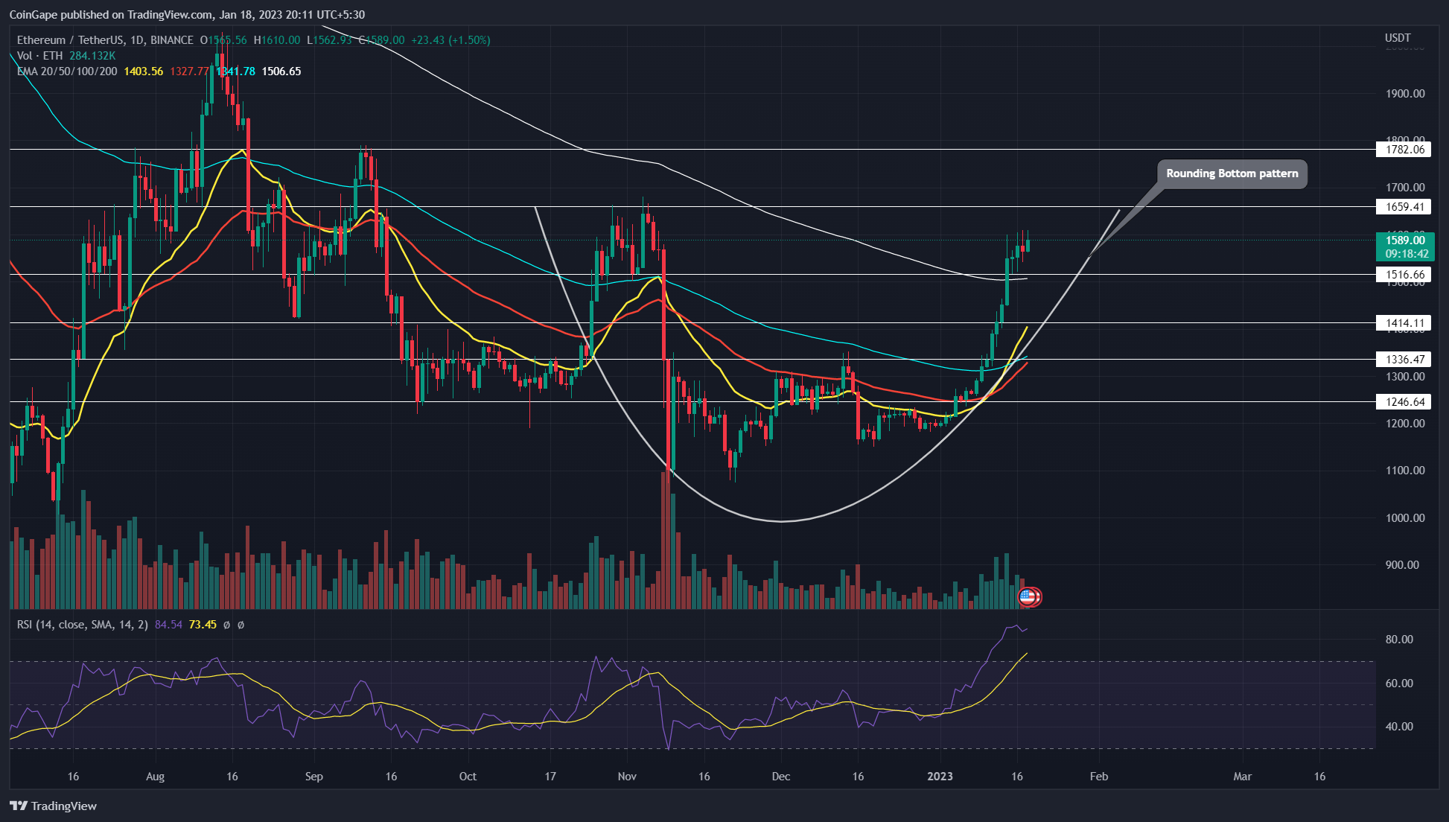Click the RSI value 84.54
The height and width of the screenshot is (822, 1449).
(168, 625)
